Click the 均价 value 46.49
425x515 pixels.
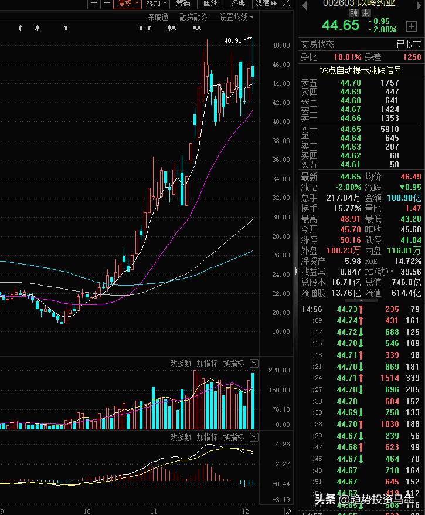411,177
